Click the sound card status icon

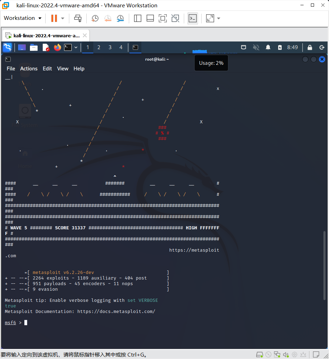286,355
